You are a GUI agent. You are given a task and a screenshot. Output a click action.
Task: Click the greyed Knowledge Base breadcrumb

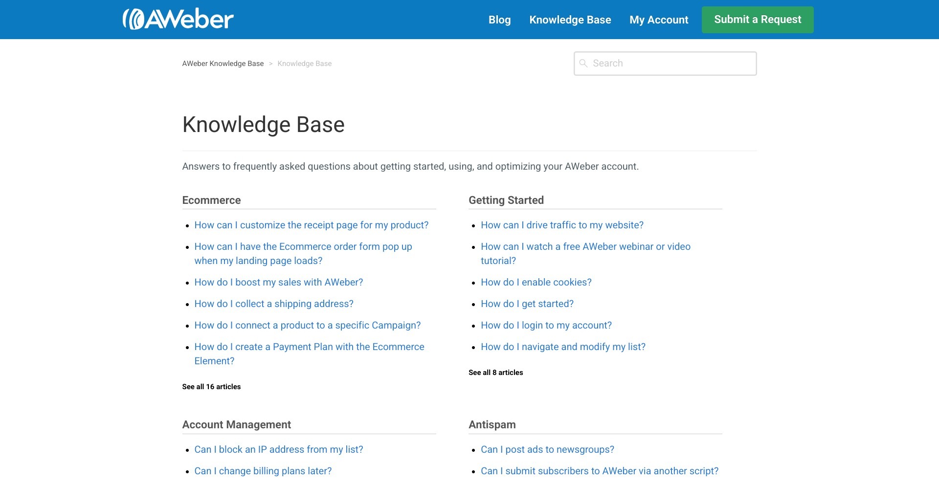coord(305,64)
